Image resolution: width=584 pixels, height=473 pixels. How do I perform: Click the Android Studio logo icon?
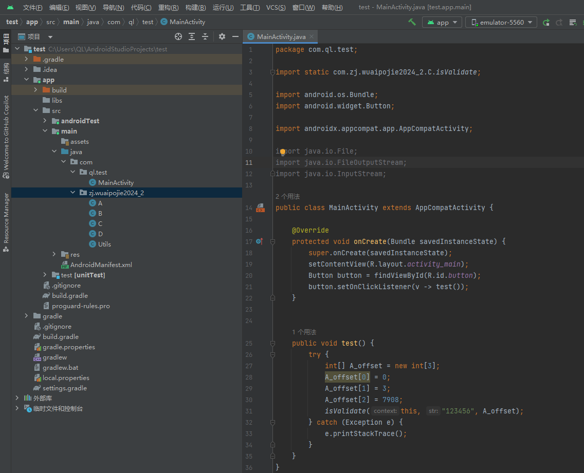pyautogui.click(x=10, y=7)
